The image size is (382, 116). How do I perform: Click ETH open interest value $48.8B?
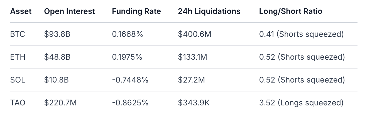tap(57, 57)
